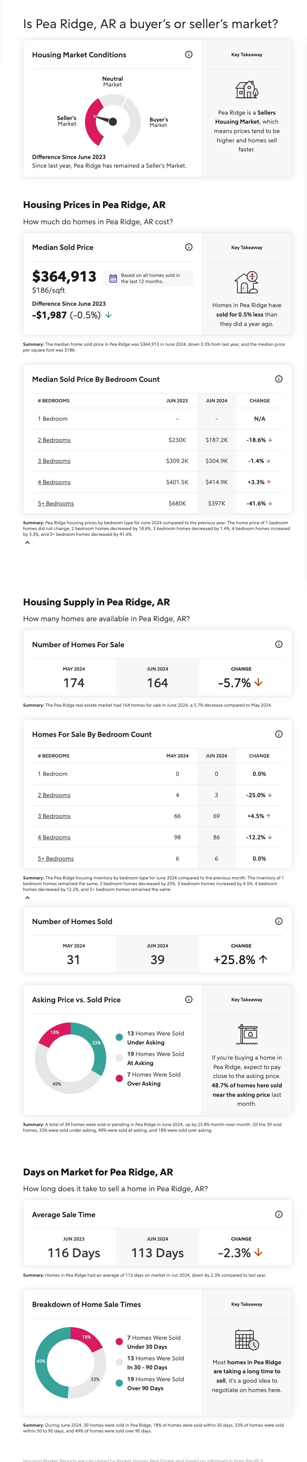Open the Average Sale Time info icon
The width and height of the screenshot is (307, 1462).
[279, 1215]
